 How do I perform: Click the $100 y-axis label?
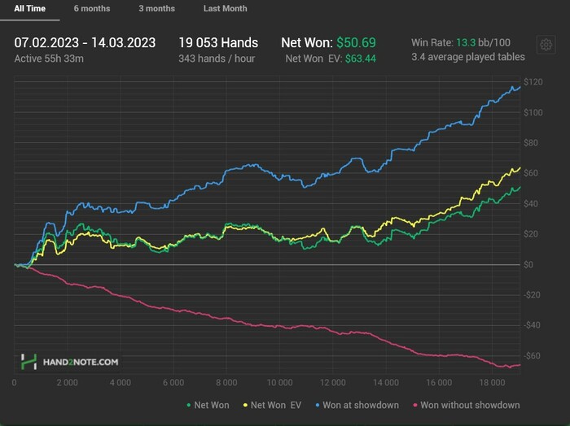tap(533, 112)
